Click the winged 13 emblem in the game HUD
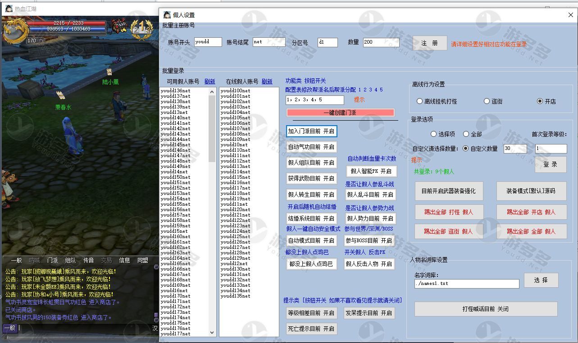This screenshot has height=343, width=578. click(x=141, y=30)
